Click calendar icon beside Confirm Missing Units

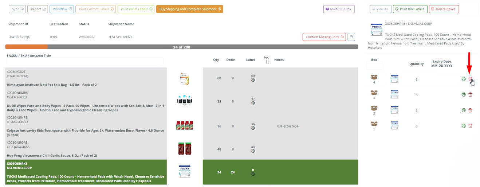pos(351,37)
